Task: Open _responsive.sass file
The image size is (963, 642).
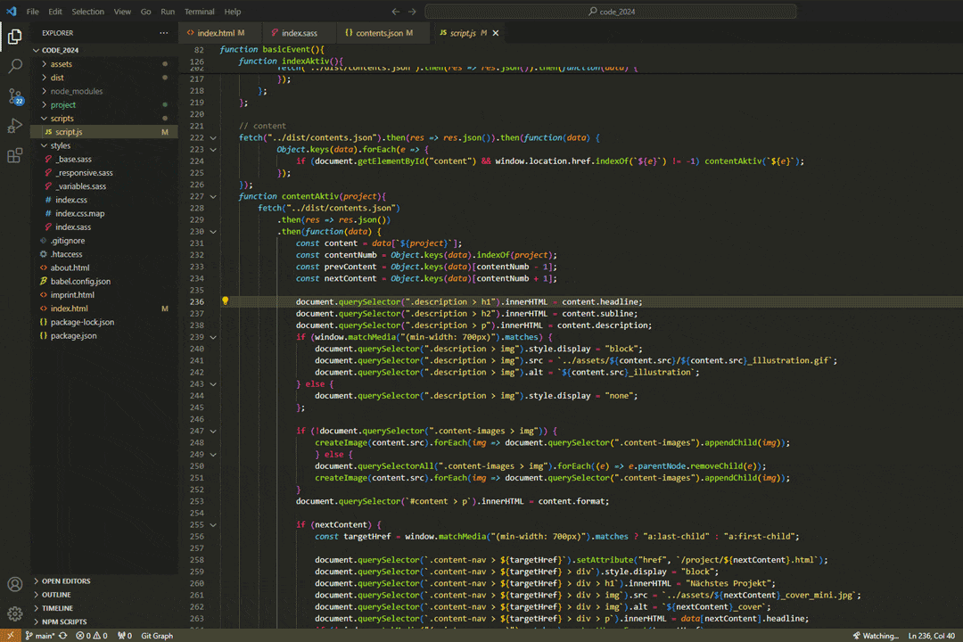Action: pyautogui.click(x=104, y=173)
